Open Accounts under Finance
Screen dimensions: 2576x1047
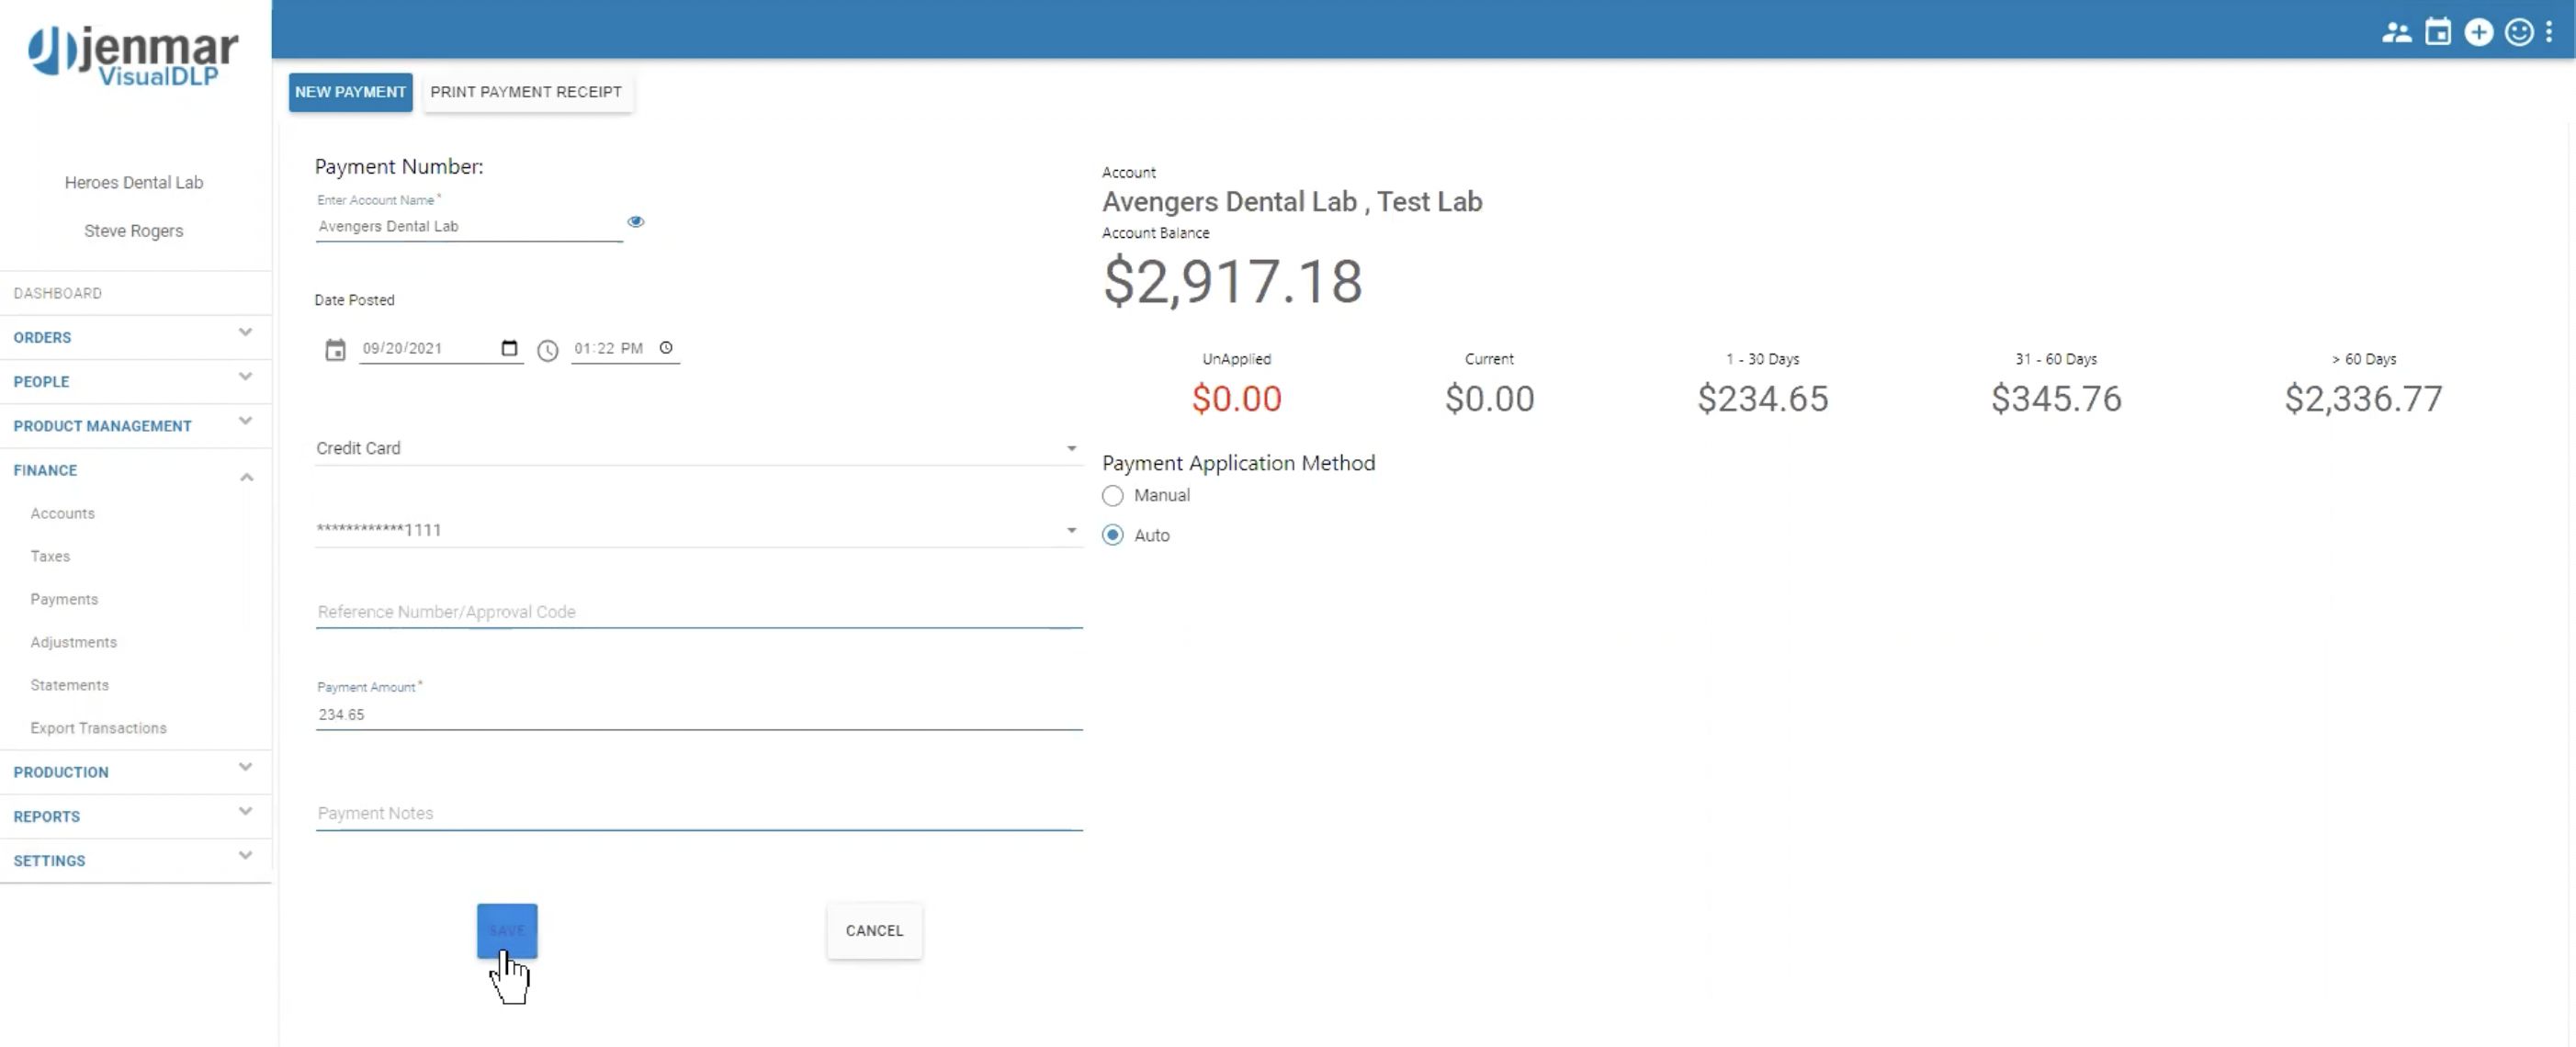tap(62, 513)
